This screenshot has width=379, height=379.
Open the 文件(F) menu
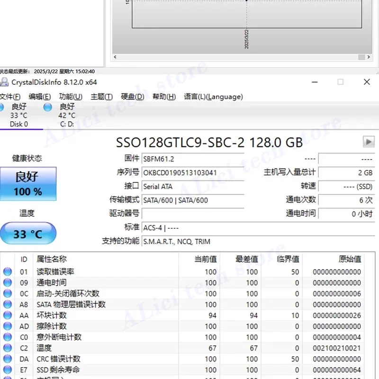[x=10, y=97]
